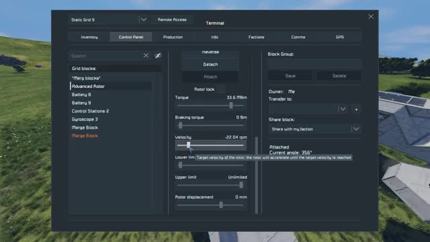Click the Unlimited upper limit value
The width and height of the screenshot is (430, 242).
[x=237, y=177]
